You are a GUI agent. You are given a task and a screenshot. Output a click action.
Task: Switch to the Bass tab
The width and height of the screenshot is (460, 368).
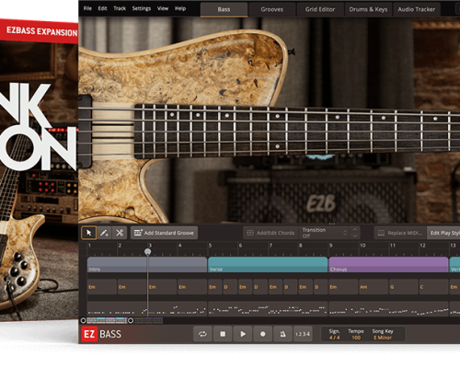coord(224,9)
